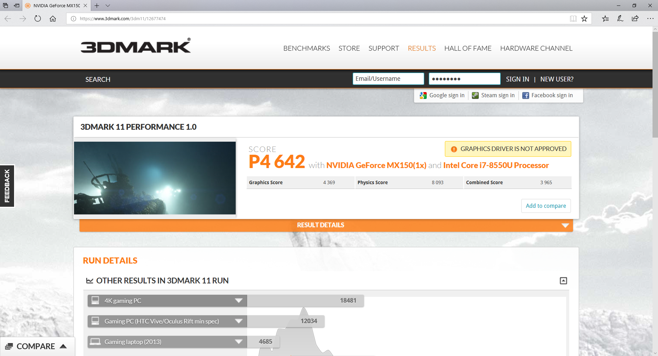Click the benchmark screenshot thumbnail
The width and height of the screenshot is (658, 356).
(x=155, y=178)
